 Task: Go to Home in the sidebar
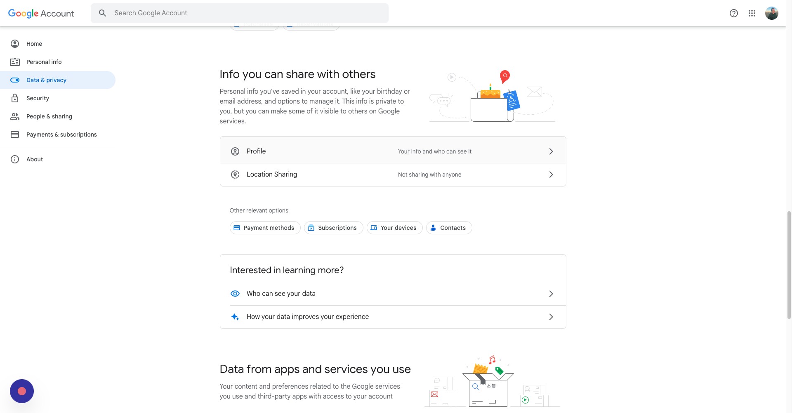pos(34,44)
